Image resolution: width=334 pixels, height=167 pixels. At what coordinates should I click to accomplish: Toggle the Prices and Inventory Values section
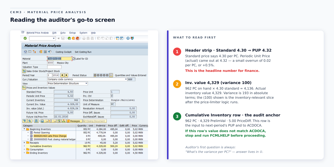click(x=24, y=88)
